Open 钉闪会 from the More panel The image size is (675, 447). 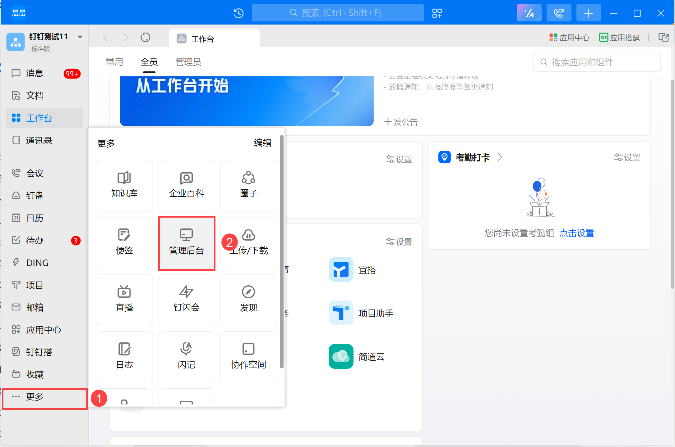pos(187,300)
